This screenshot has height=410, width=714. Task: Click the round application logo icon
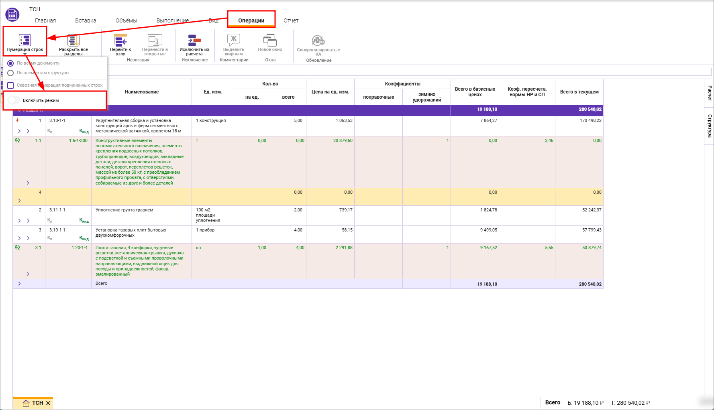(12, 15)
